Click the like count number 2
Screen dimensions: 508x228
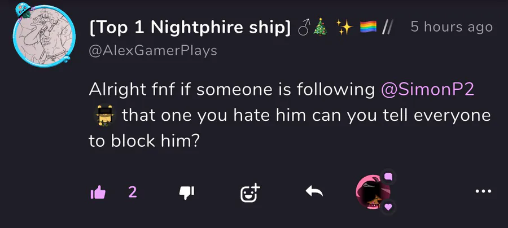(x=133, y=192)
